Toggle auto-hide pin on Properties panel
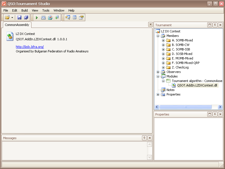The image size is (225, 169). point(215,114)
